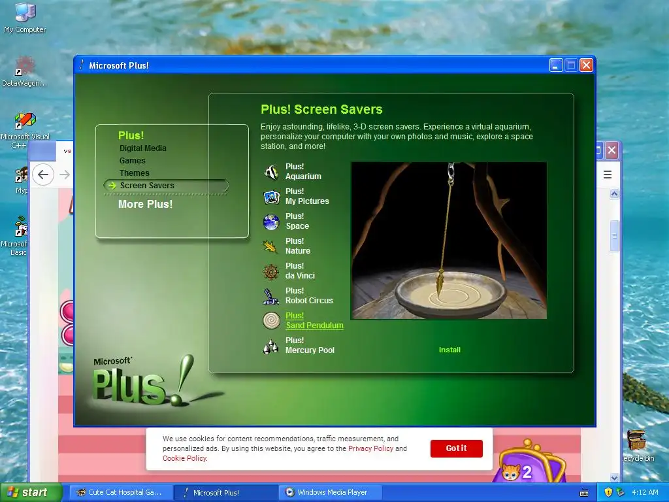Select the Screen Savers section

pyautogui.click(x=166, y=185)
